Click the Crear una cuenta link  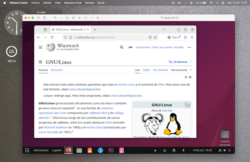pyautogui.click(x=162, y=47)
